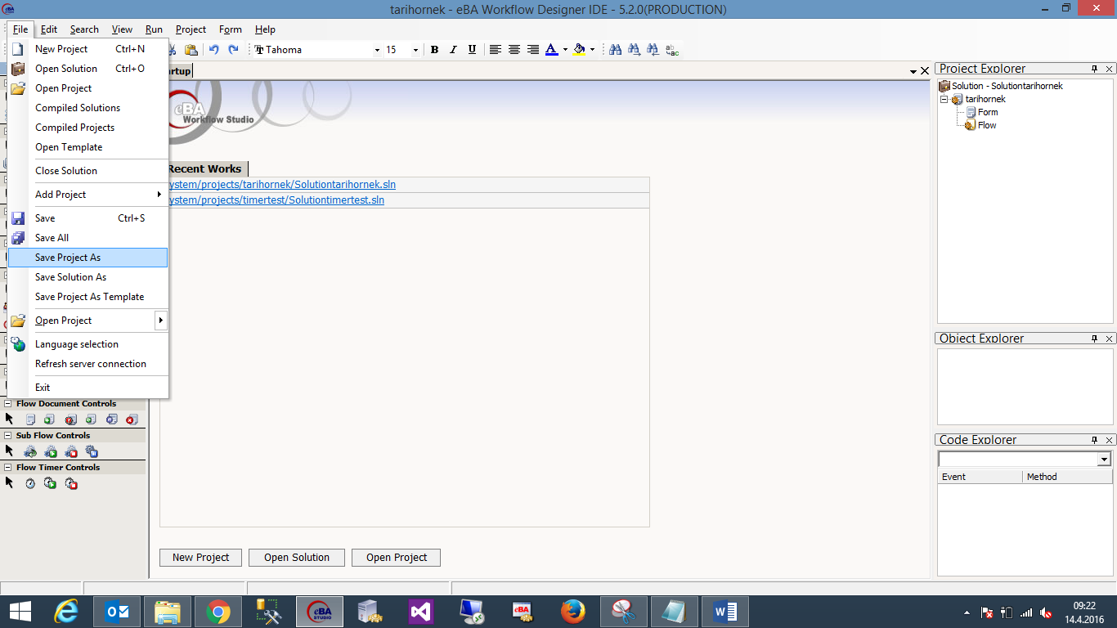
Task: Open the Solutiontarihornek.sln recent link
Action: (281, 185)
